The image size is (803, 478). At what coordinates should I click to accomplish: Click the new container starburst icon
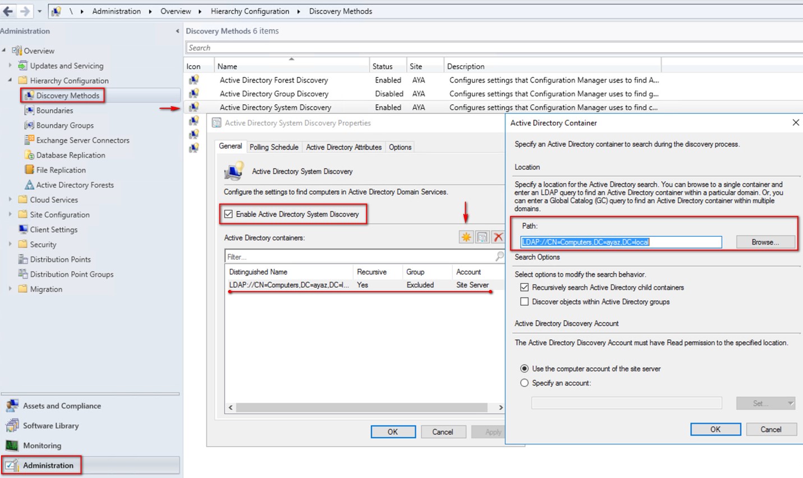click(x=466, y=237)
